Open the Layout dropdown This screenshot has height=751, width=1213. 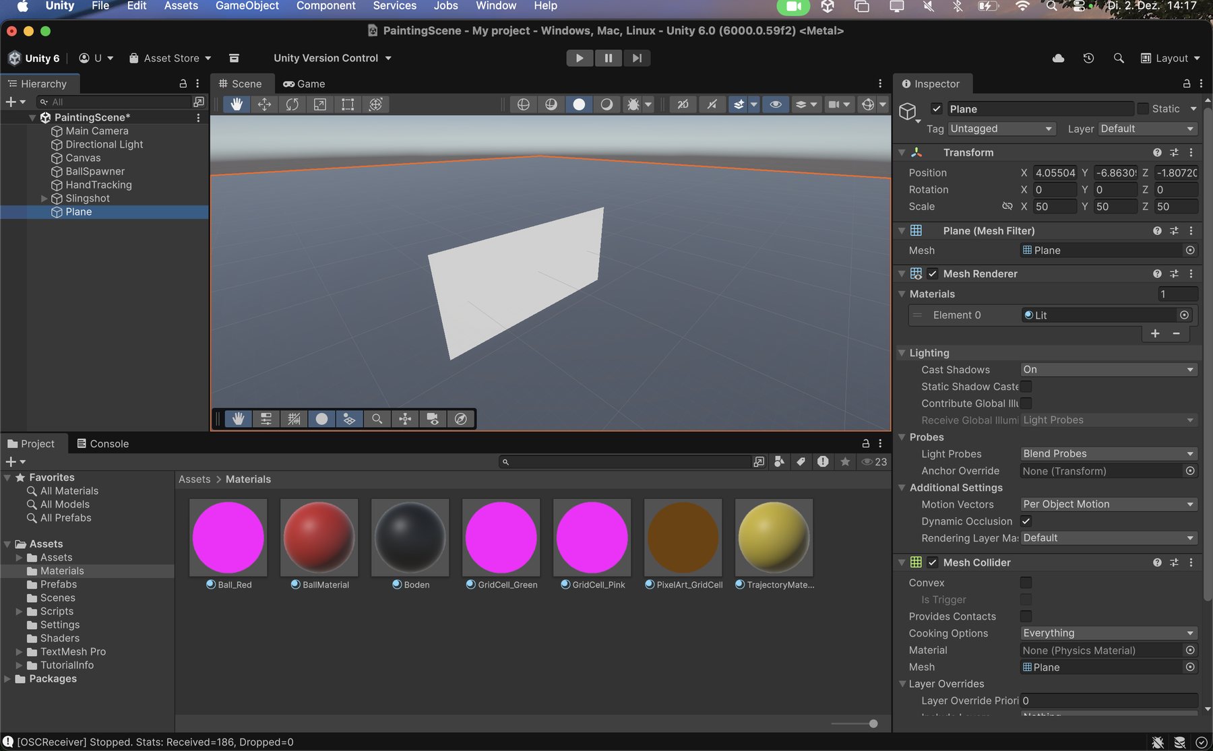coord(1171,58)
